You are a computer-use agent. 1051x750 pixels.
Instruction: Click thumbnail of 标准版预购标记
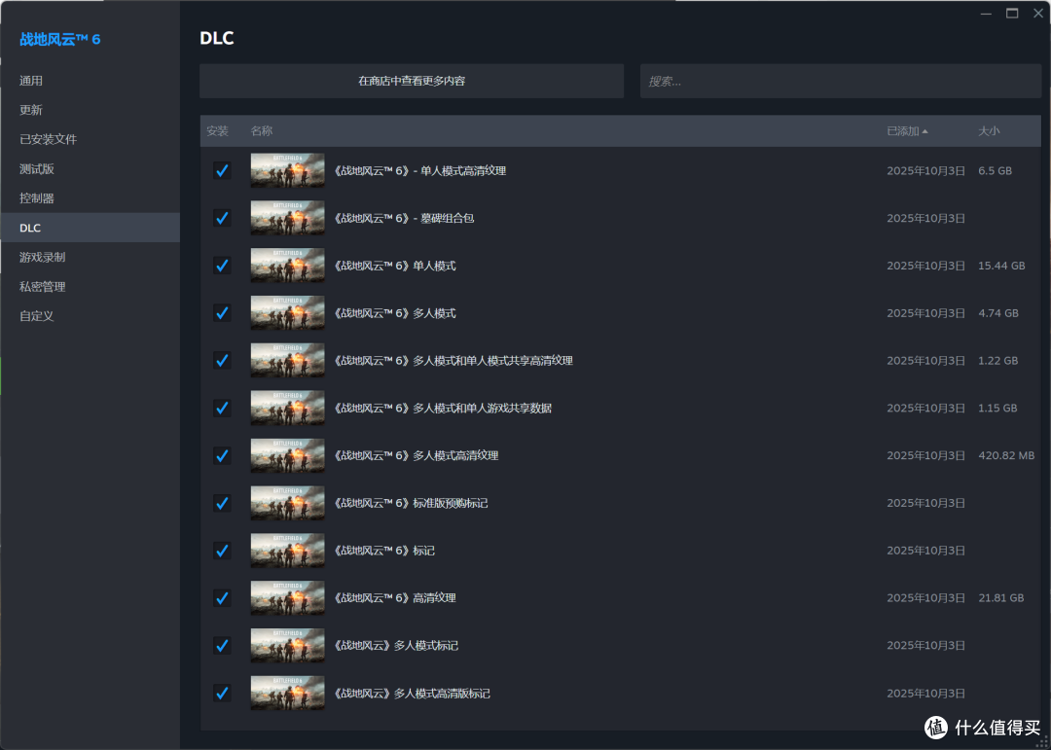(x=287, y=503)
